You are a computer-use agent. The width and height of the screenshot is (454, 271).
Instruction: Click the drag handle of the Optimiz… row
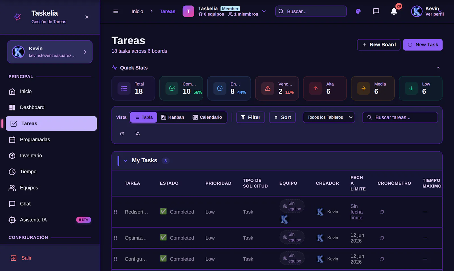(115, 238)
